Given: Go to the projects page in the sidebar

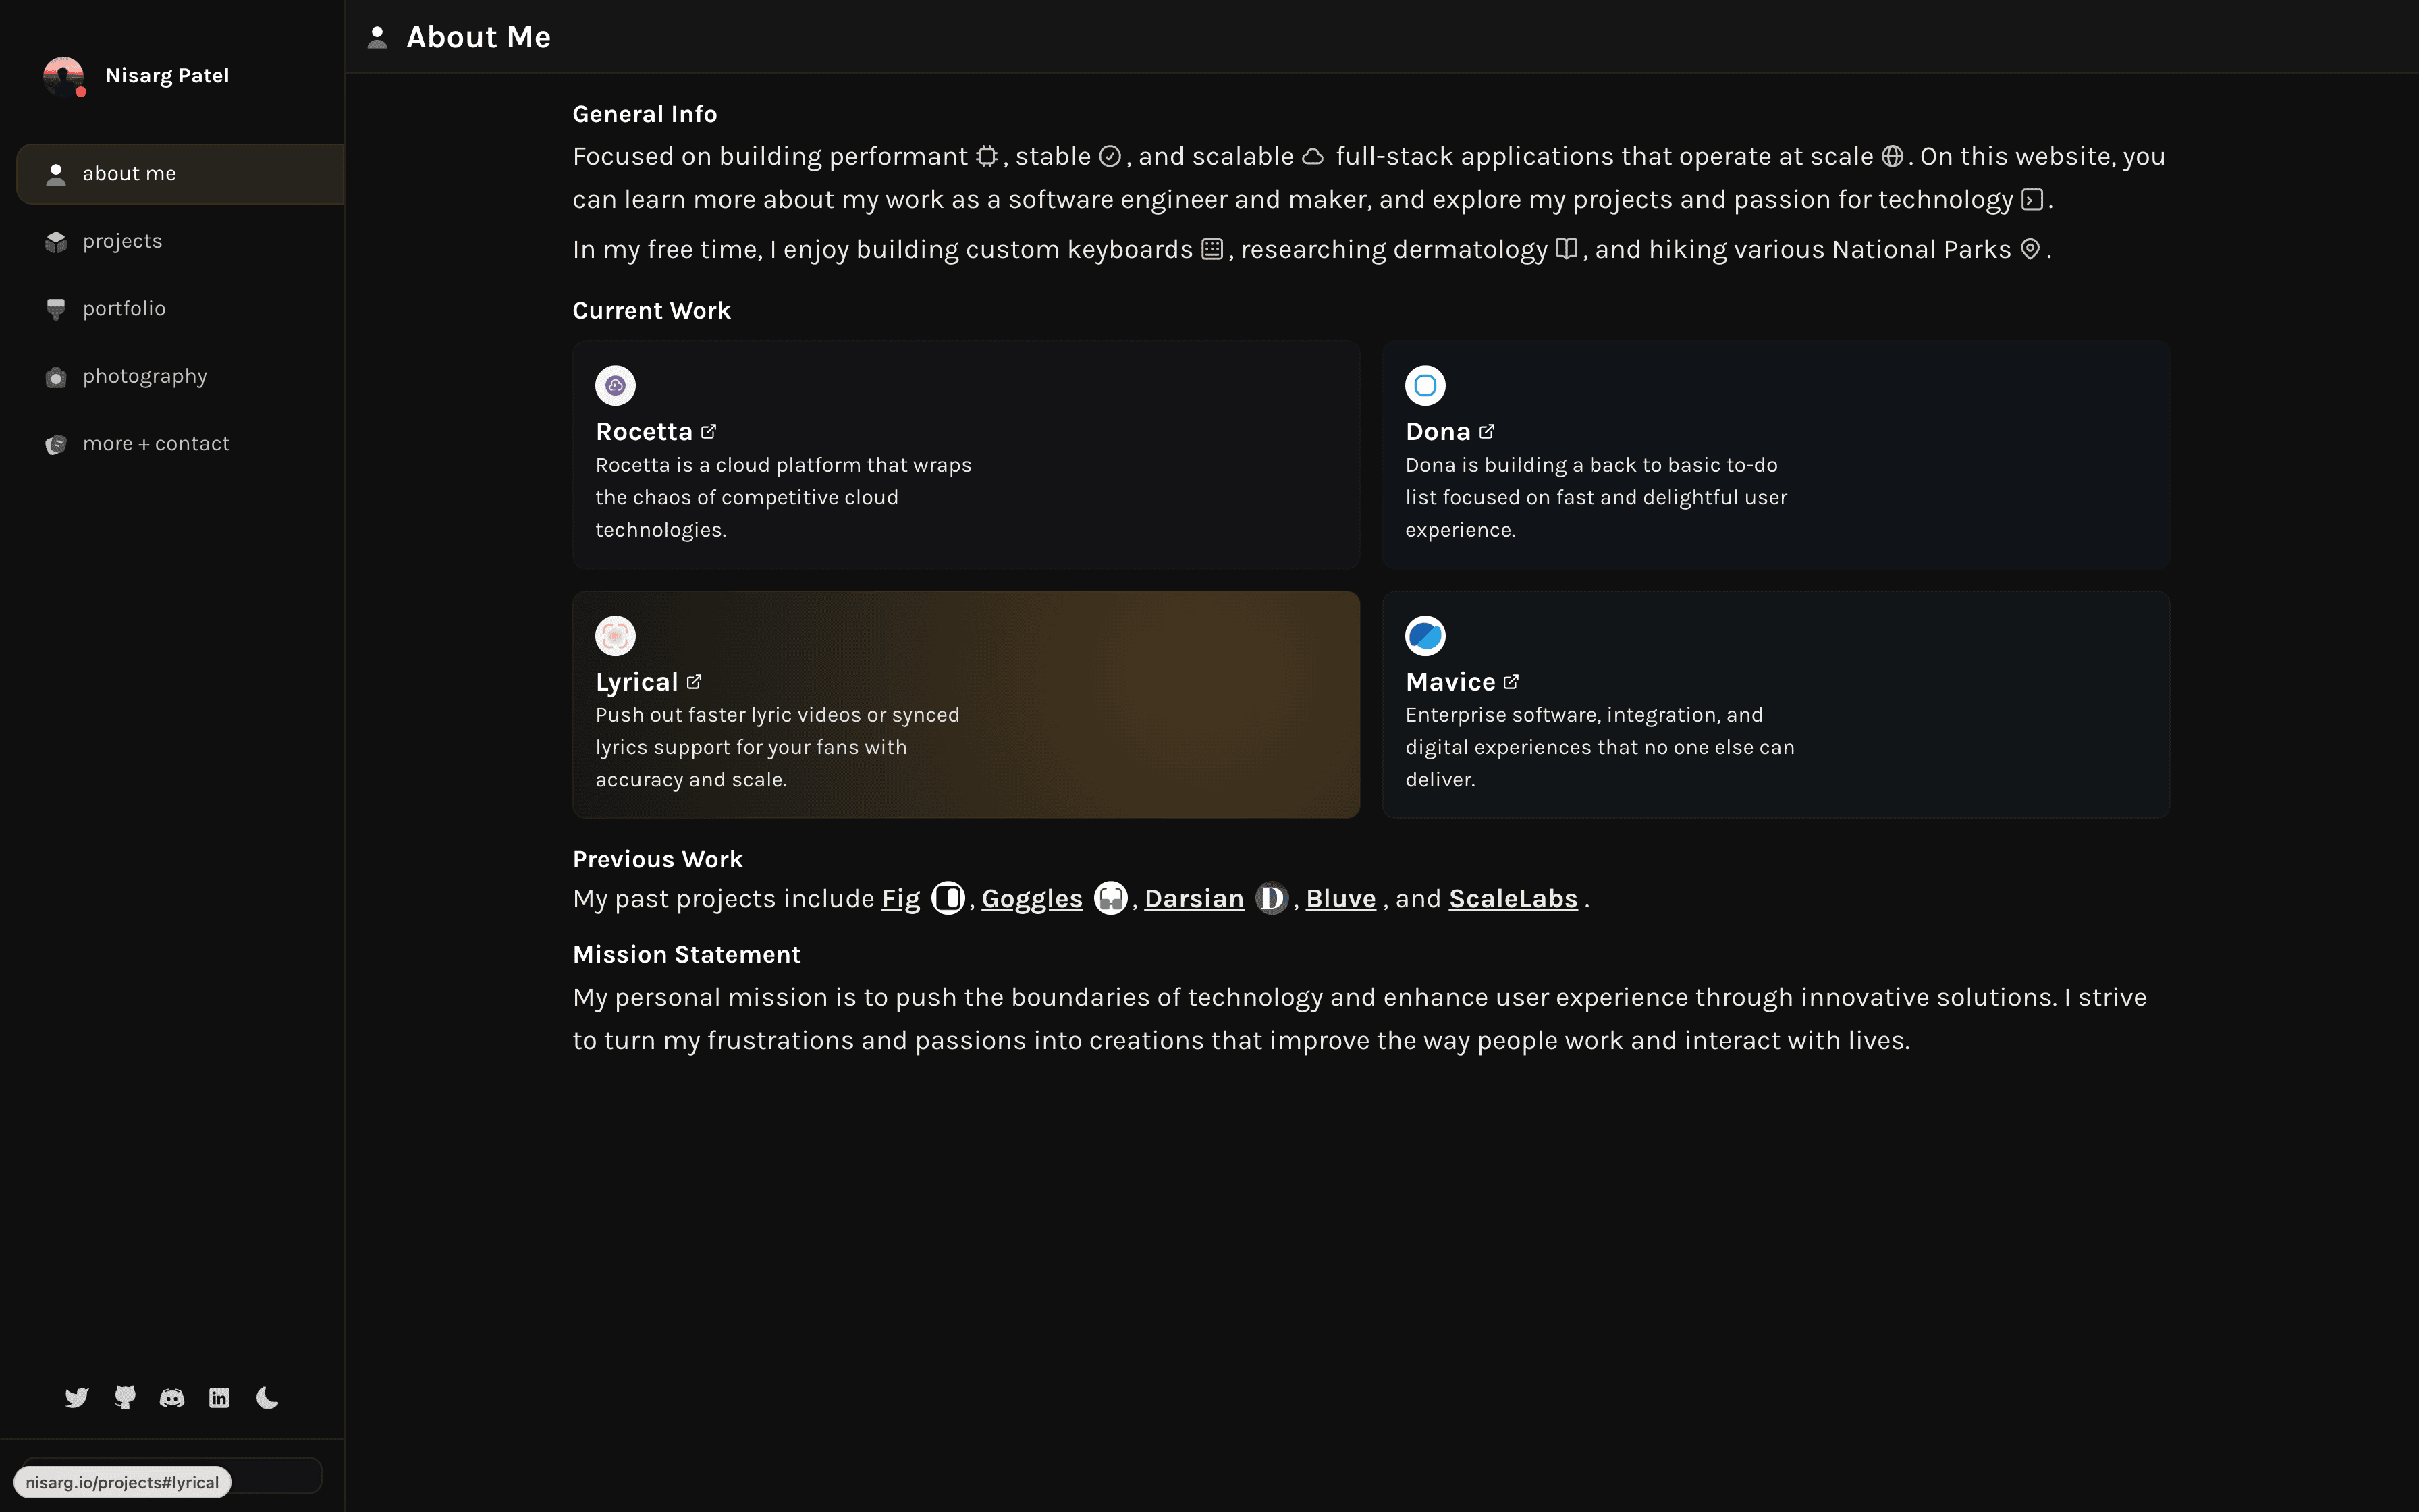Looking at the screenshot, I should (x=122, y=241).
